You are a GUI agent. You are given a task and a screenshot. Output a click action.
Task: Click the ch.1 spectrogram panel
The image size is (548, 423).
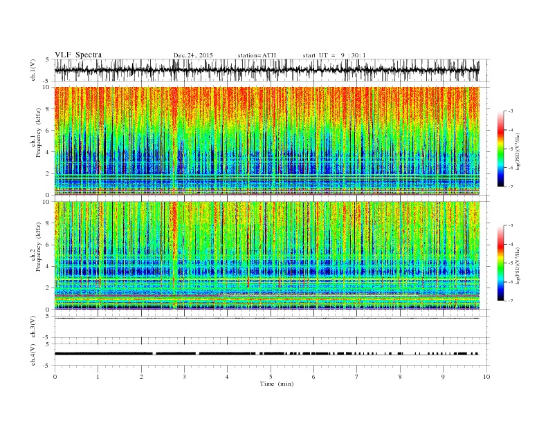tap(266, 141)
